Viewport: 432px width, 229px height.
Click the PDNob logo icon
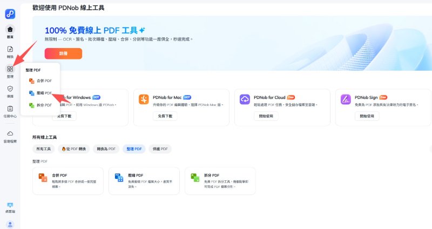pyautogui.click(x=10, y=14)
